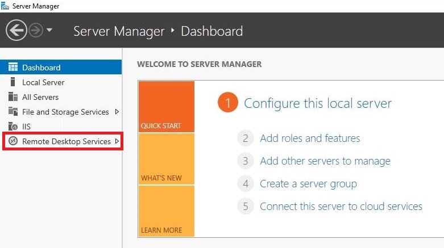This screenshot has height=248, width=444.
Task: Click the Remote Desktop Services icon
Action: click(x=13, y=141)
